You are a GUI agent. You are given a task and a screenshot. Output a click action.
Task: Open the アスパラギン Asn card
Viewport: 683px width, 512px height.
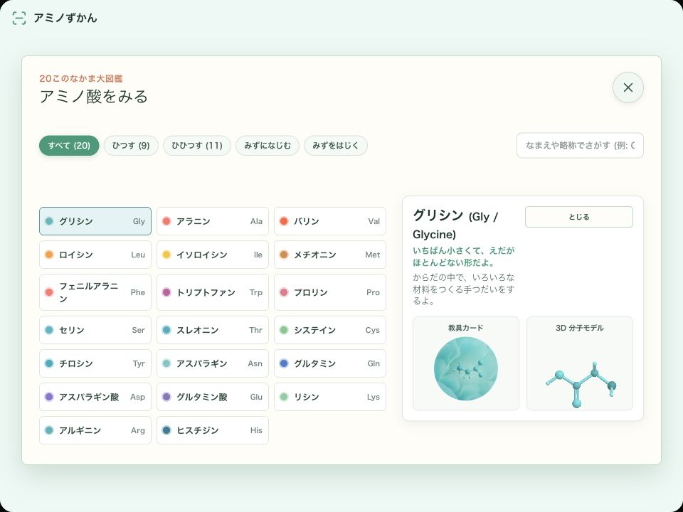[x=213, y=363]
